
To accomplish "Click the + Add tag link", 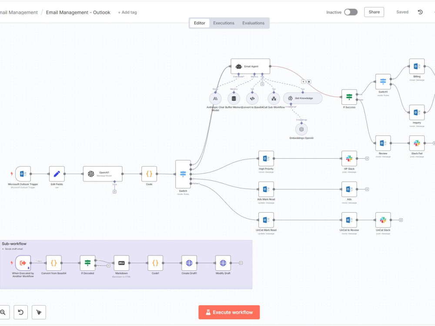I will coord(127,13).
